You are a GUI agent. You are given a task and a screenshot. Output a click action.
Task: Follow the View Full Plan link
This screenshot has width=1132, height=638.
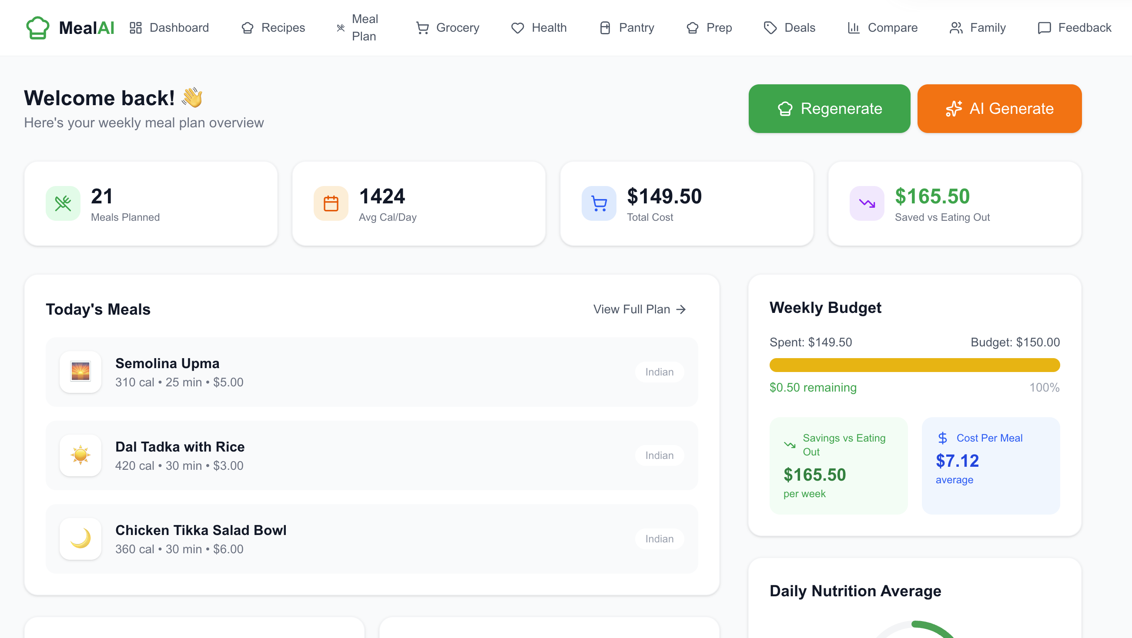pos(640,309)
